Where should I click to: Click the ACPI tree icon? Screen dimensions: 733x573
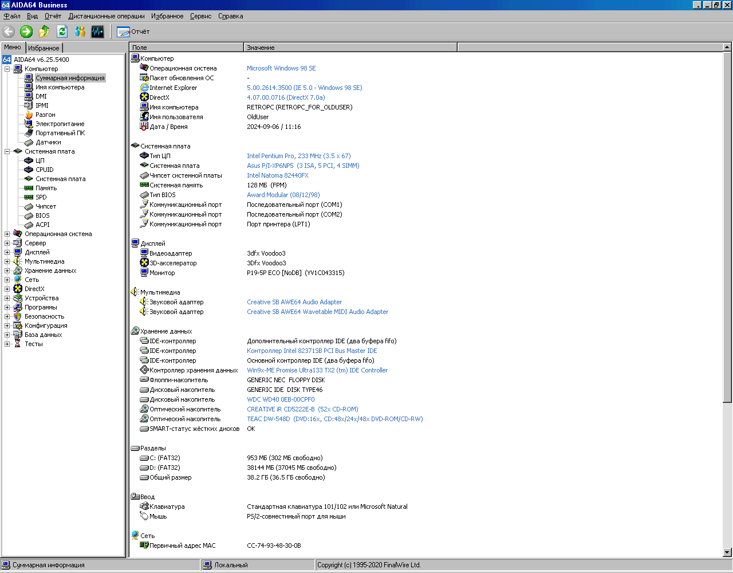coord(29,225)
